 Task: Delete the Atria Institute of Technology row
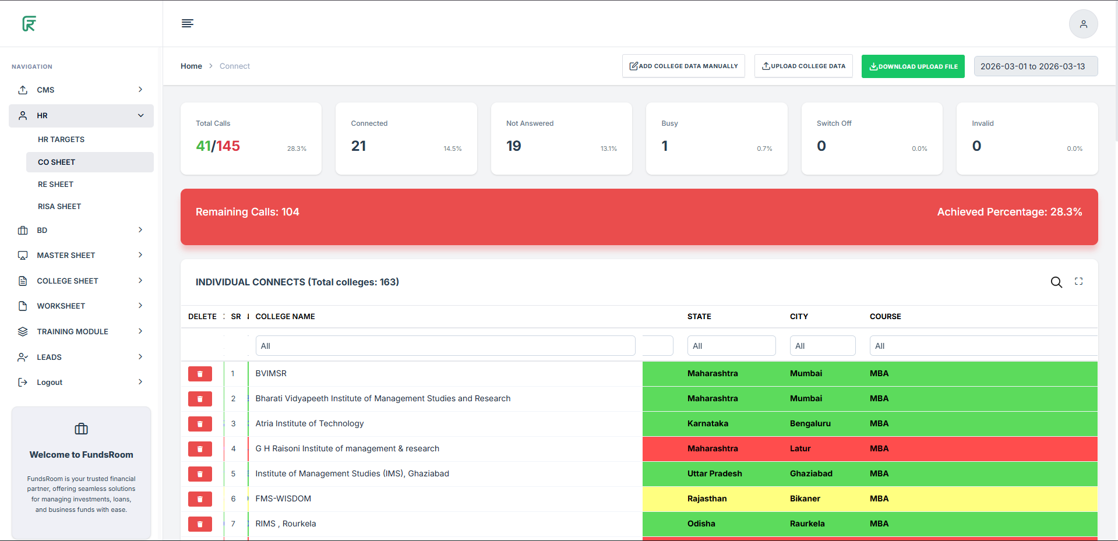pyautogui.click(x=200, y=424)
